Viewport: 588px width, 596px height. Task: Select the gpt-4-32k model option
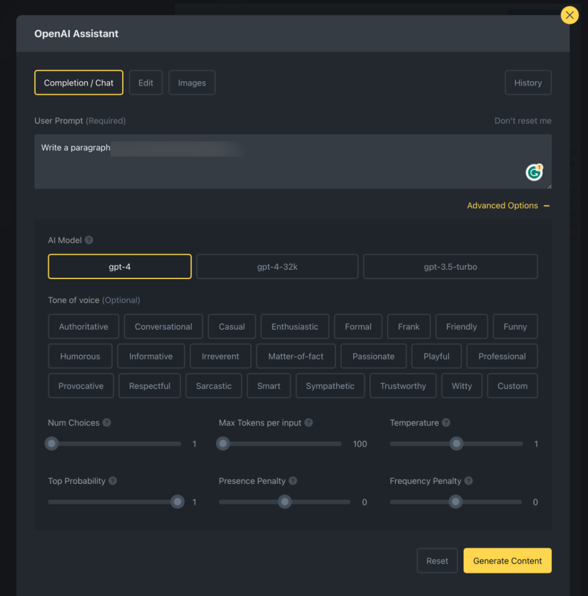pyautogui.click(x=277, y=267)
